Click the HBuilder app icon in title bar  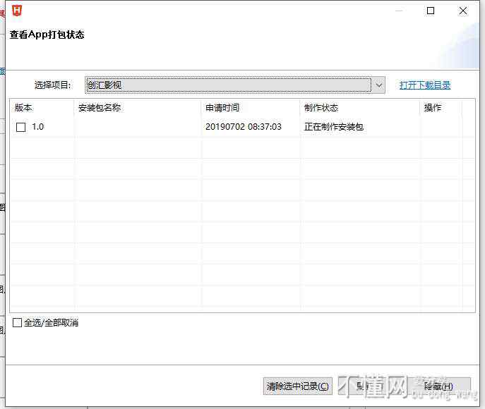tap(18, 11)
